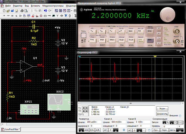The width and height of the screenshot is (186, 134).
Task: Place a power battery component
Action: (x=45, y=16)
